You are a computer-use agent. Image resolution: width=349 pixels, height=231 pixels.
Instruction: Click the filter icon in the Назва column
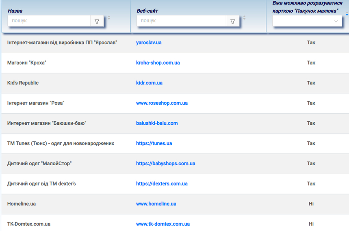[x=97, y=22]
